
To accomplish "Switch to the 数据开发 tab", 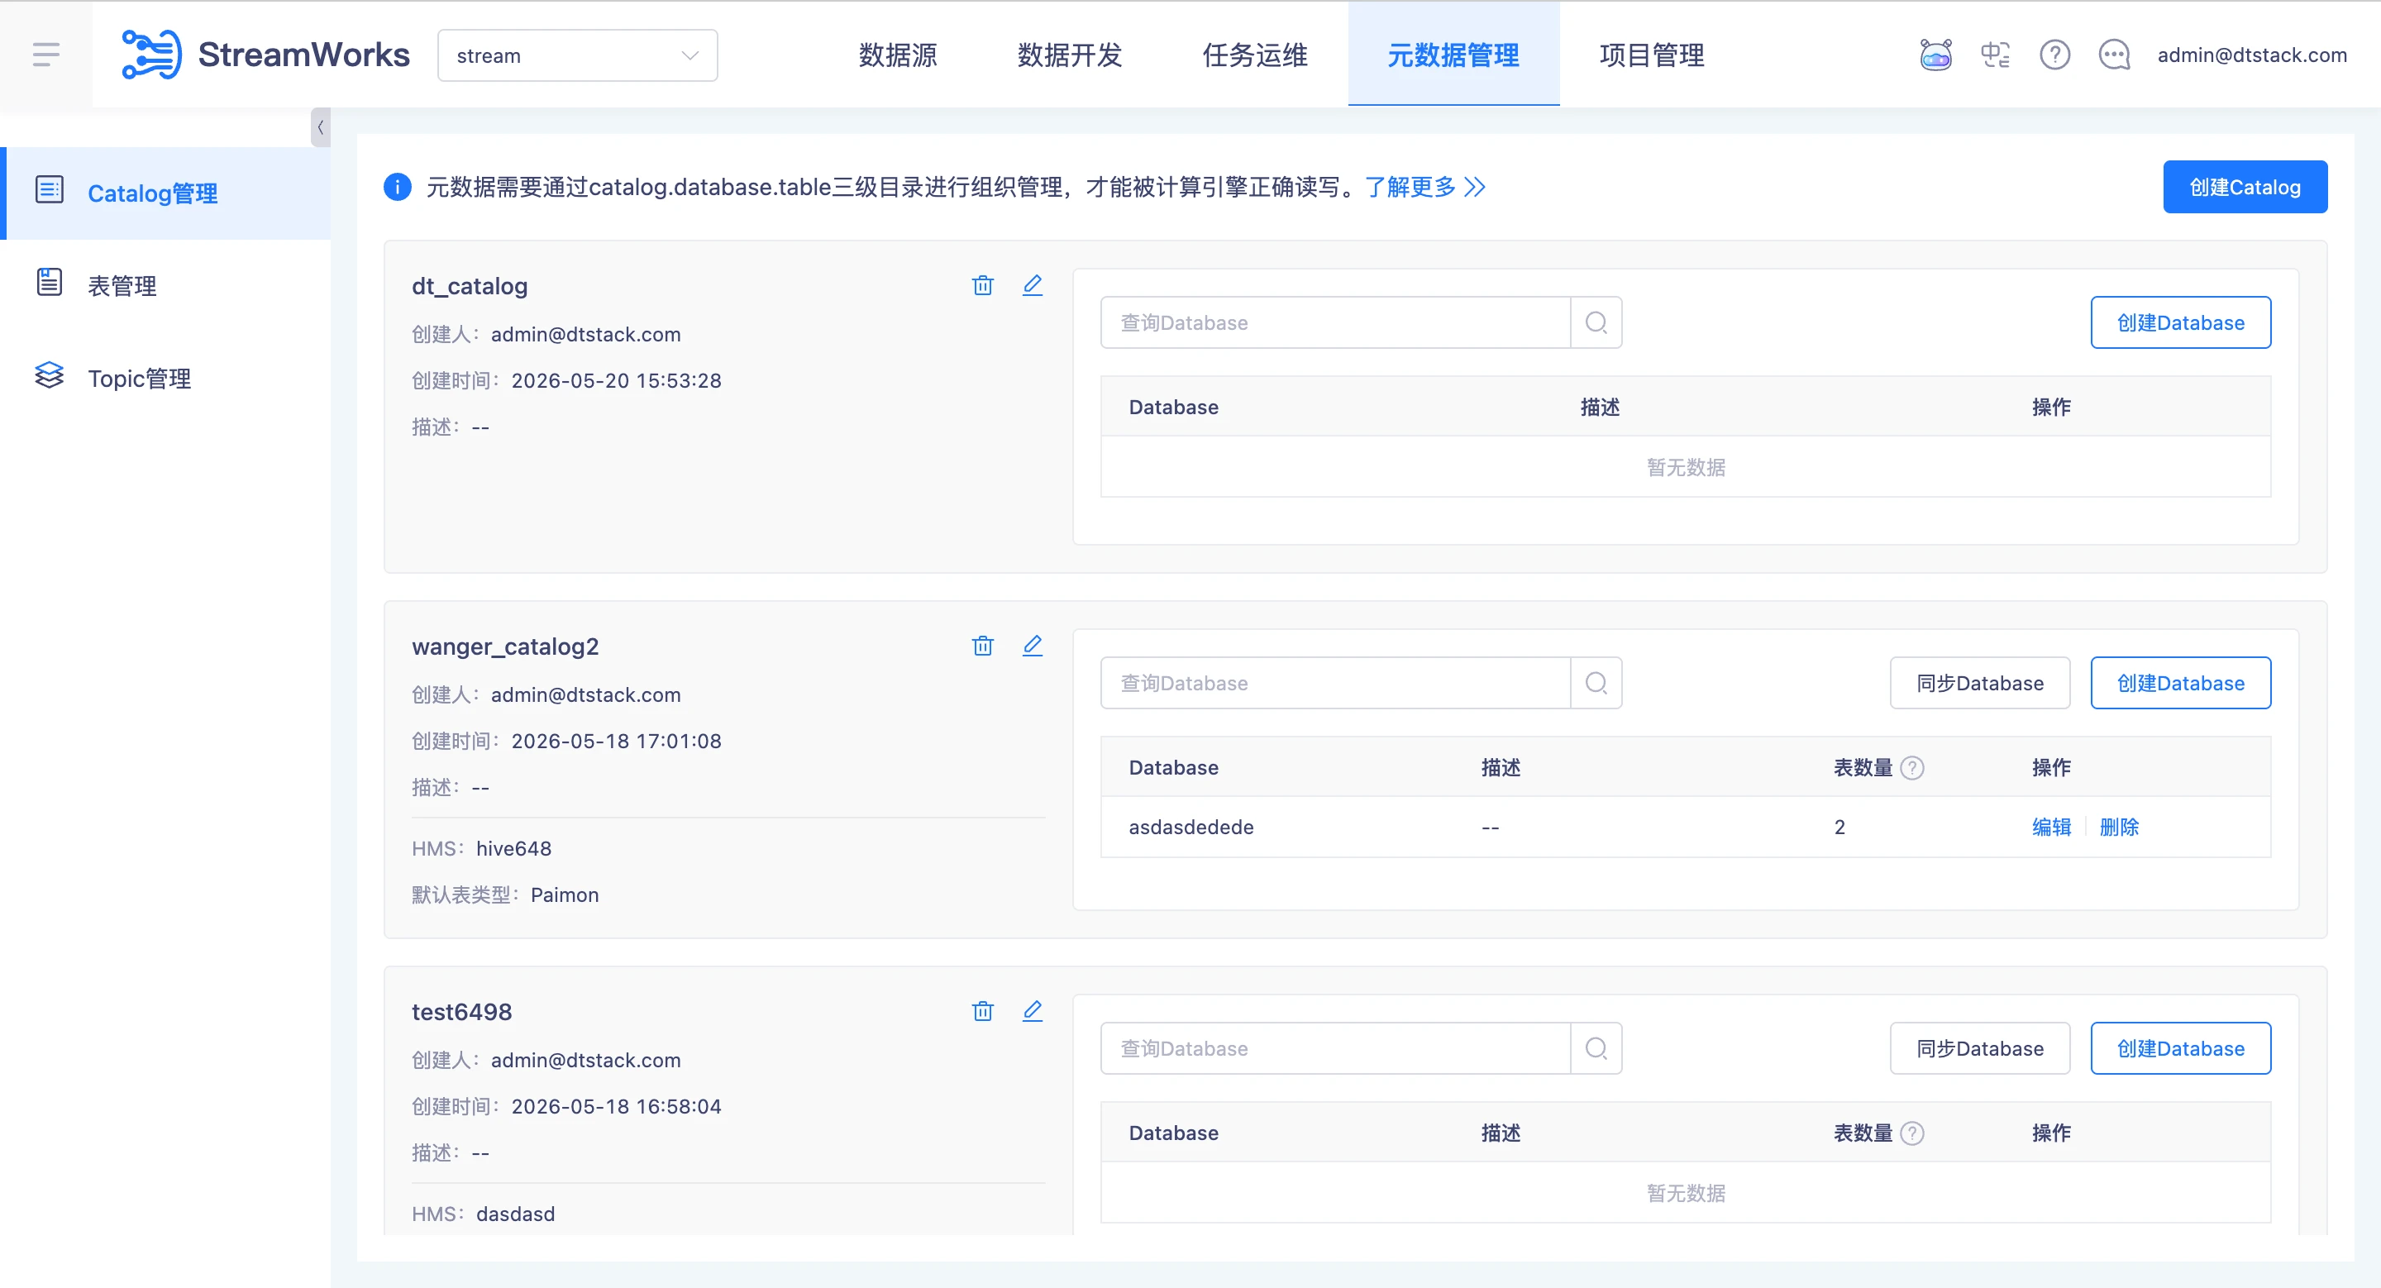I will point(1070,55).
